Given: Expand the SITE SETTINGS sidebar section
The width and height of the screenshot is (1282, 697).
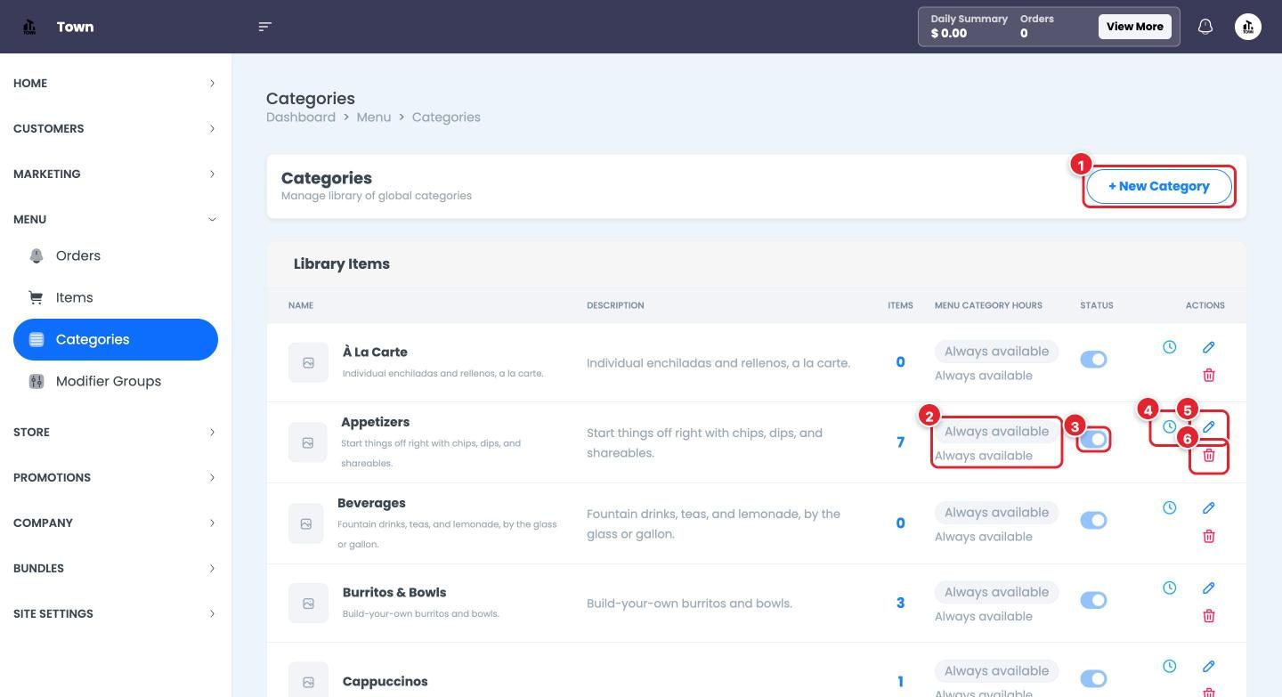Looking at the screenshot, I should coord(115,613).
